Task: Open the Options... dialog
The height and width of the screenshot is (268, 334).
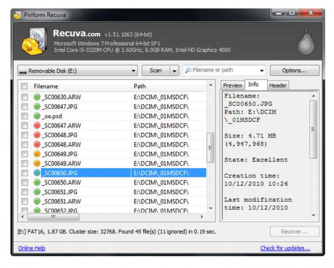Action: (294, 71)
